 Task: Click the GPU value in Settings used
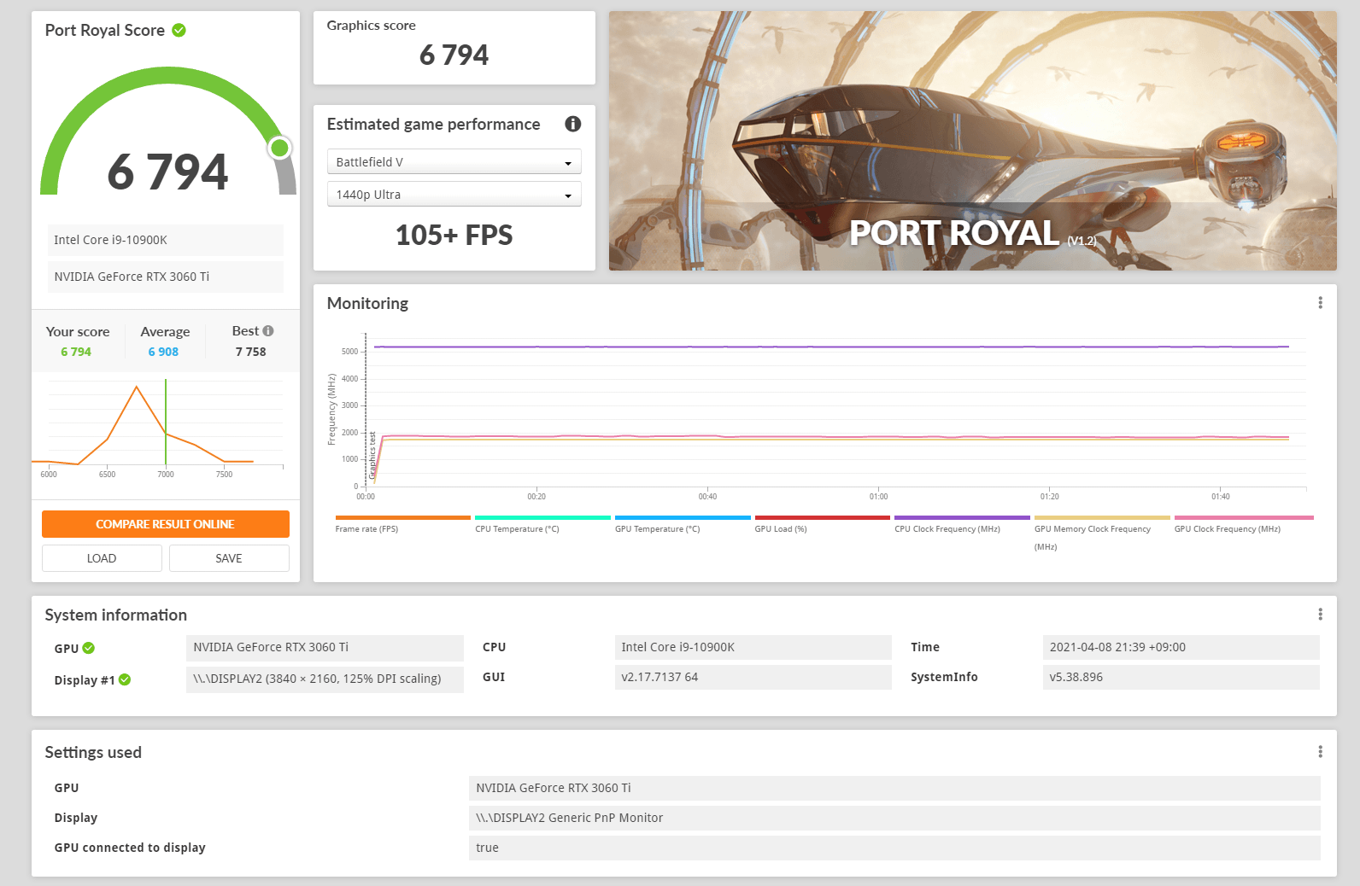click(x=894, y=788)
